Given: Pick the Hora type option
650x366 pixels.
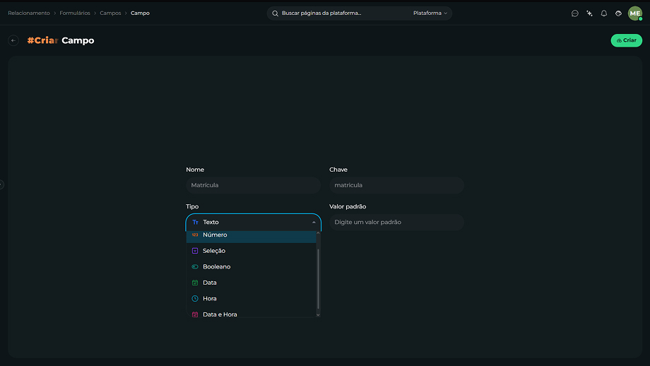Looking at the screenshot, I should (252, 298).
